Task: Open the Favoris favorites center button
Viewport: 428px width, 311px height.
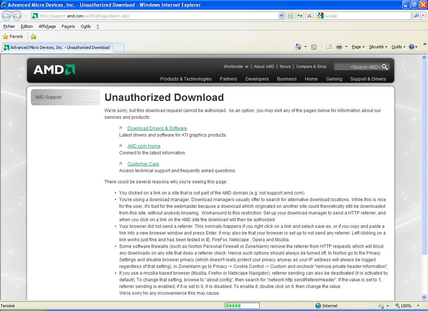Action: (x=13, y=36)
